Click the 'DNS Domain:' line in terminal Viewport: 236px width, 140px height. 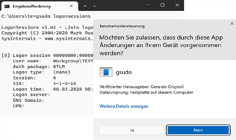point(29,100)
